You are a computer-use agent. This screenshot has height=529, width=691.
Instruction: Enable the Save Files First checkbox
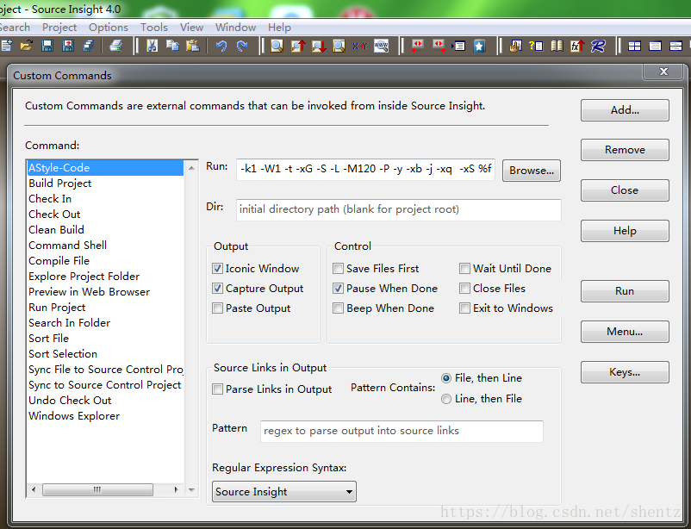coord(338,269)
